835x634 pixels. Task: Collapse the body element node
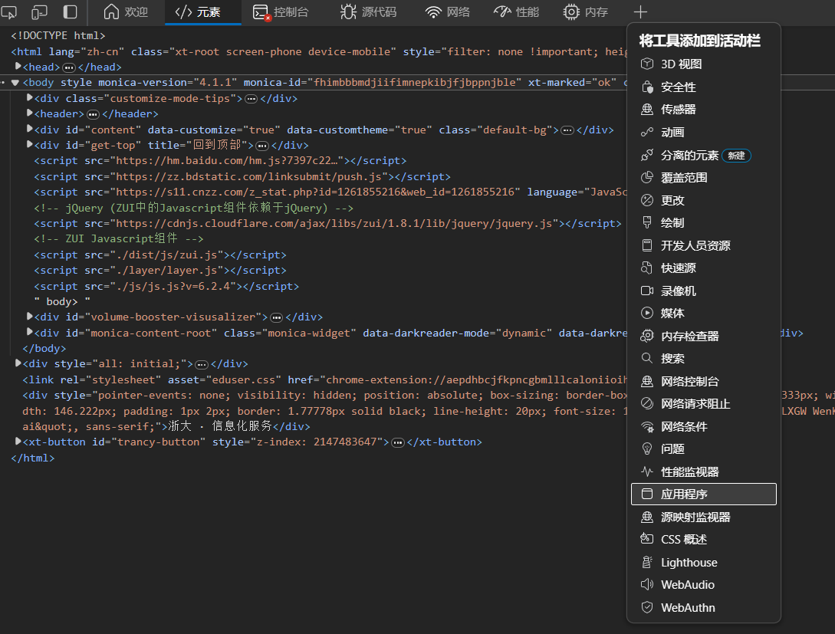click(15, 83)
